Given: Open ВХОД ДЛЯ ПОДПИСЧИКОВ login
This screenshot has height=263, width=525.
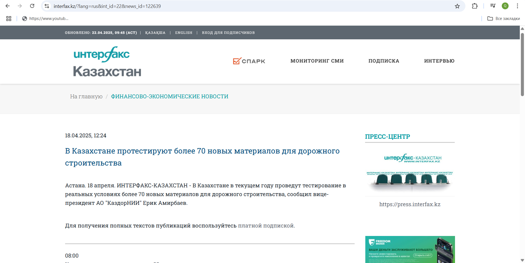Looking at the screenshot, I should click(228, 33).
